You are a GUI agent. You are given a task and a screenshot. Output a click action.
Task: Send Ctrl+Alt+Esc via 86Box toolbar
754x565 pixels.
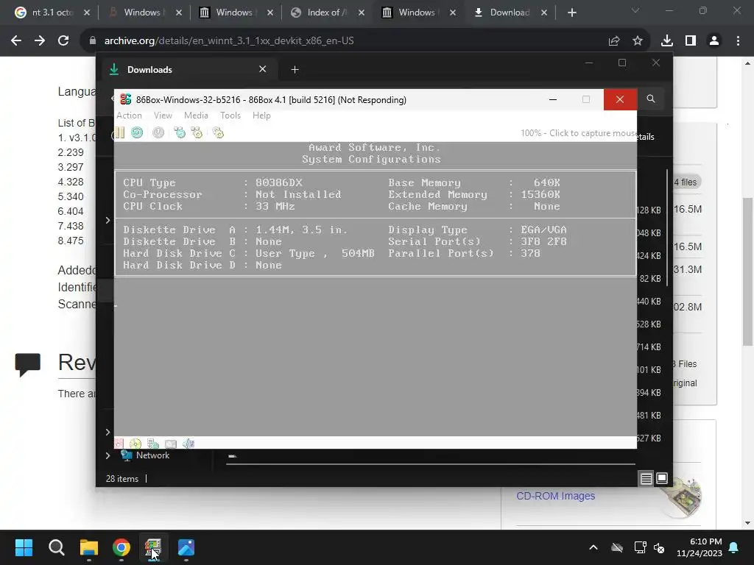(x=197, y=132)
